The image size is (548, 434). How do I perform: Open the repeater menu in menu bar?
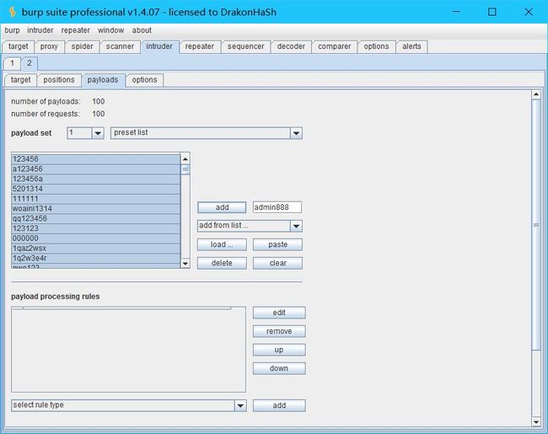coord(76,30)
